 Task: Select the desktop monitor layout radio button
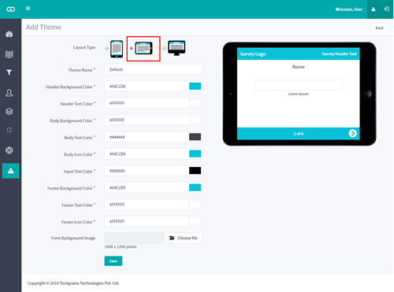coord(164,48)
